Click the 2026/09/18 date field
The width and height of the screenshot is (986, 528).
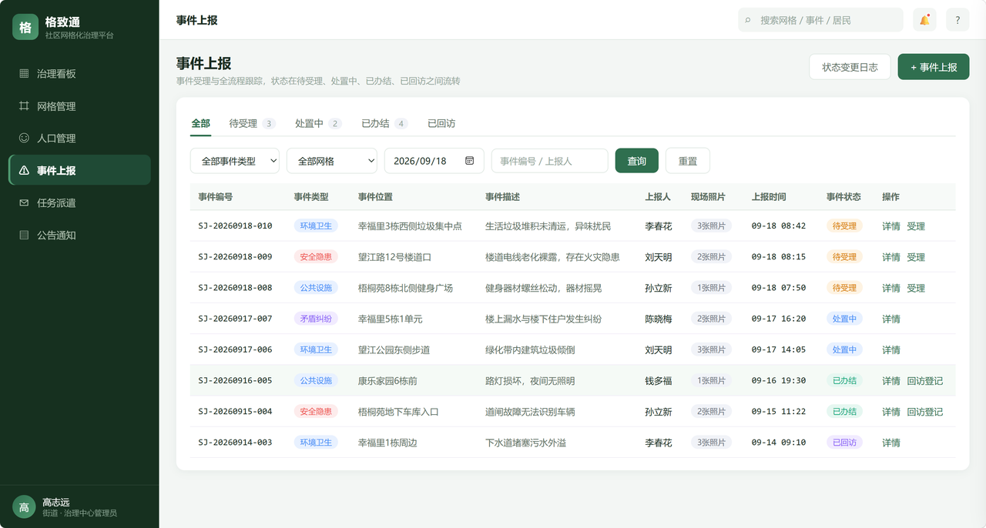(434, 161)
